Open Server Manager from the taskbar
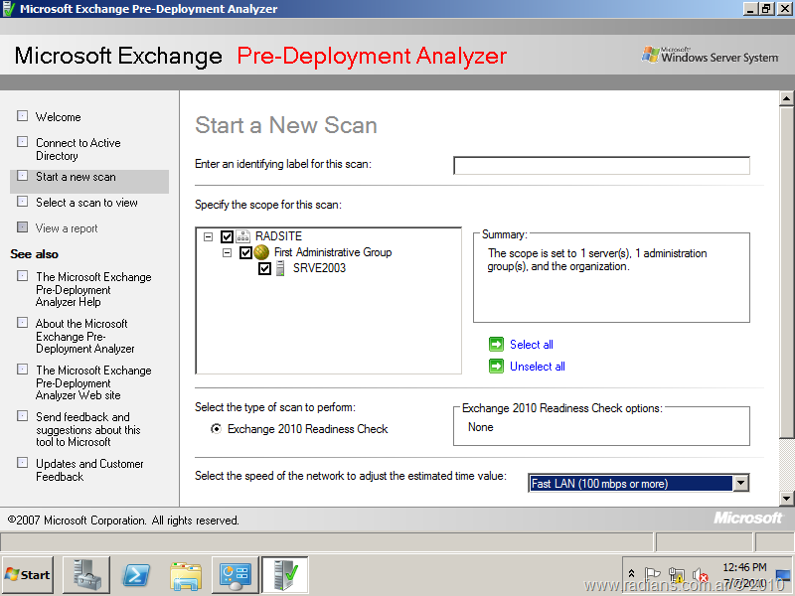This screenshot has height=596, width=795. (x=86, y=575)
